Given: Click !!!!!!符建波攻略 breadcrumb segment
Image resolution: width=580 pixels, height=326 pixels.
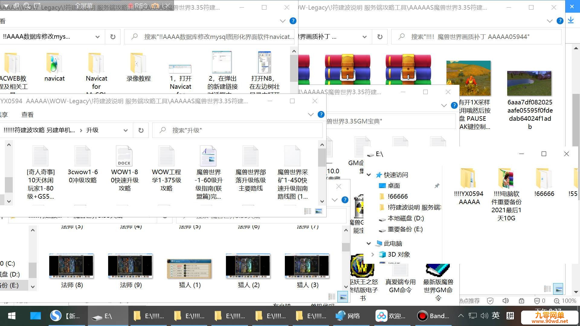Looking at the screenshot, I should (x=39, y=130).
